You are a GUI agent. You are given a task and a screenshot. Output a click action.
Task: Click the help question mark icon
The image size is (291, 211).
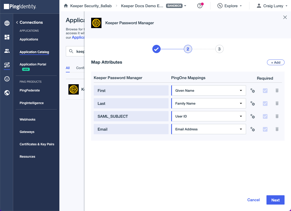click(200, 6)
